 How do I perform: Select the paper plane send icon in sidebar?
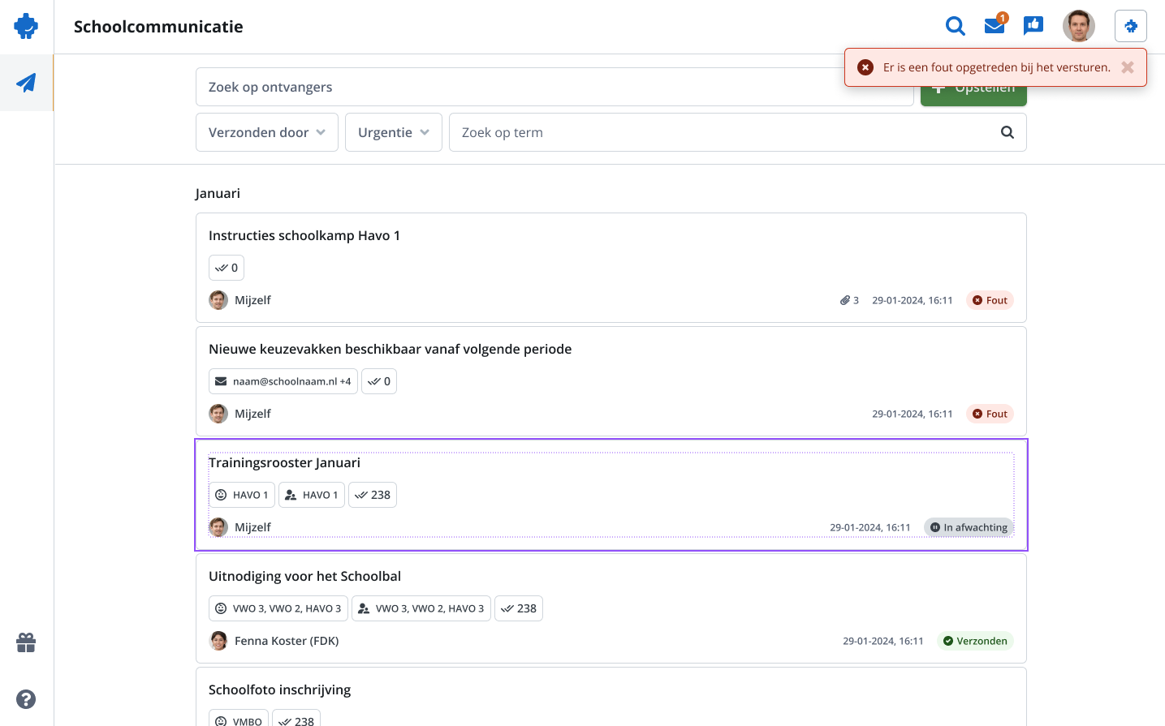click(x=26, y=83)
